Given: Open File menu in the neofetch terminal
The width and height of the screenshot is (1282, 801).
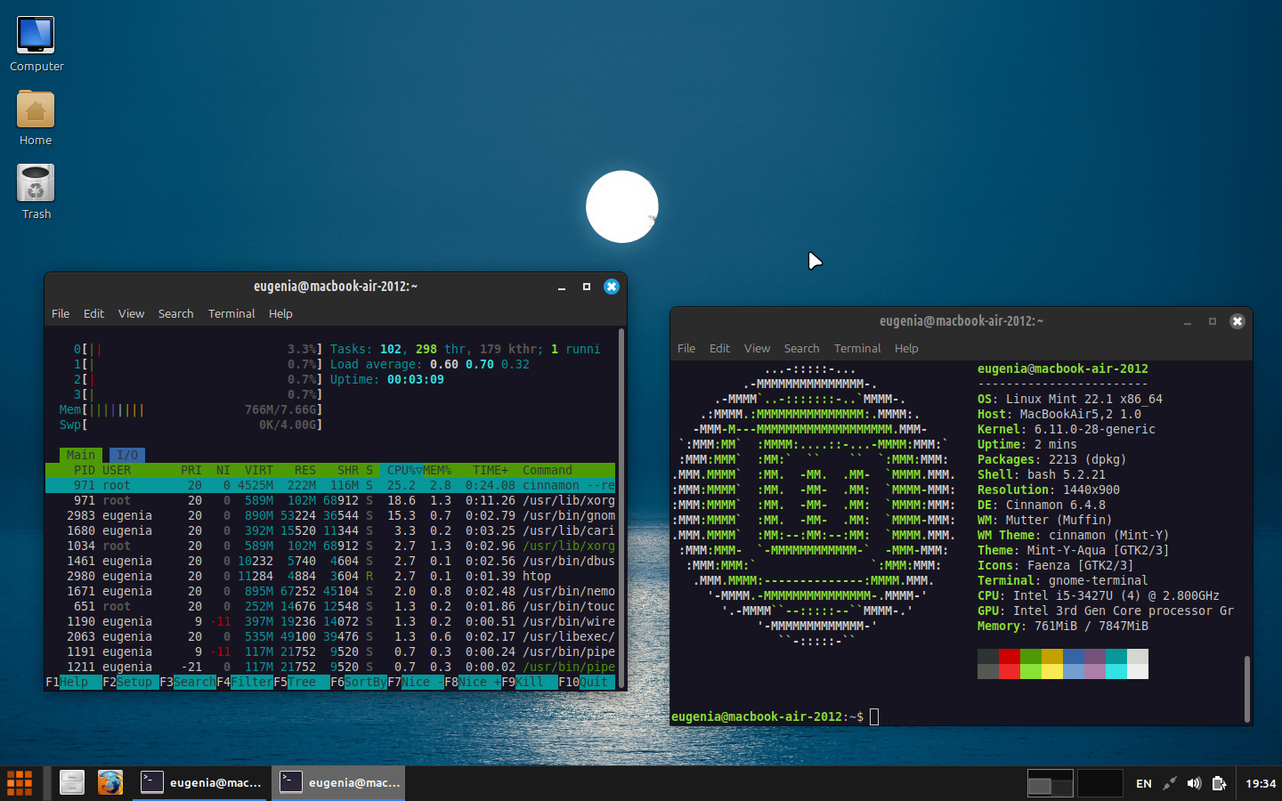Looking at the screenshot, I should click(x=686, y=348).
